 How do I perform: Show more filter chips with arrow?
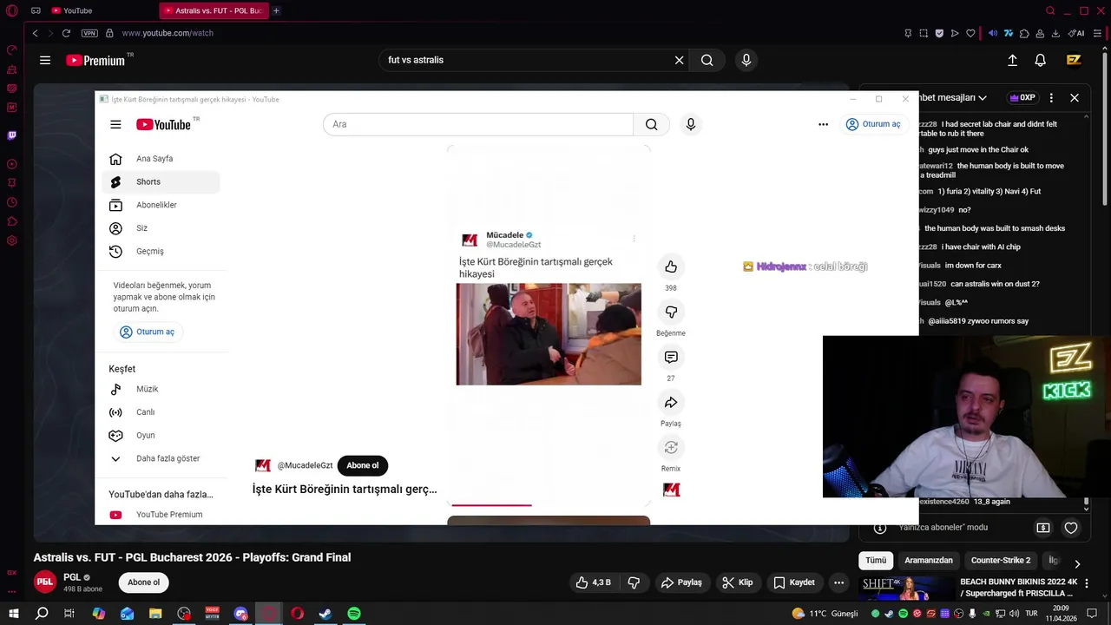tap(1077, 563)
